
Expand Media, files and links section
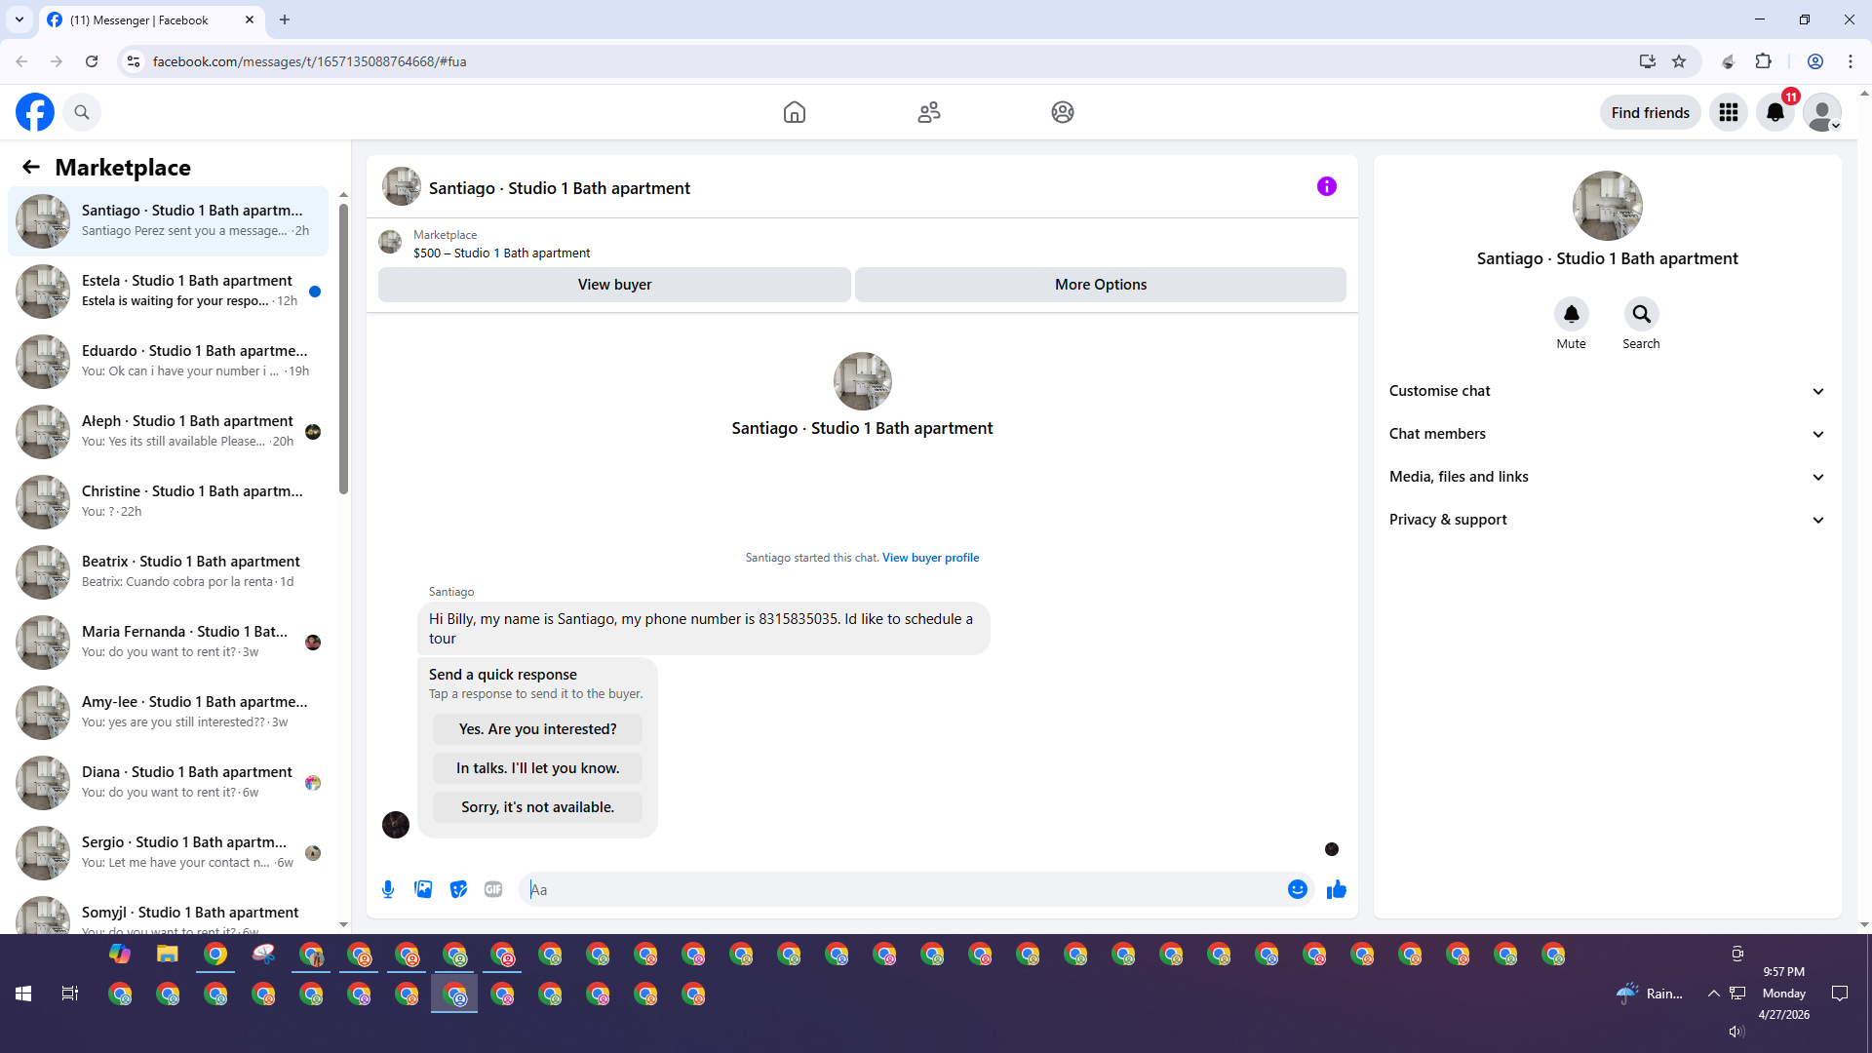click(x=1606, y=477)
